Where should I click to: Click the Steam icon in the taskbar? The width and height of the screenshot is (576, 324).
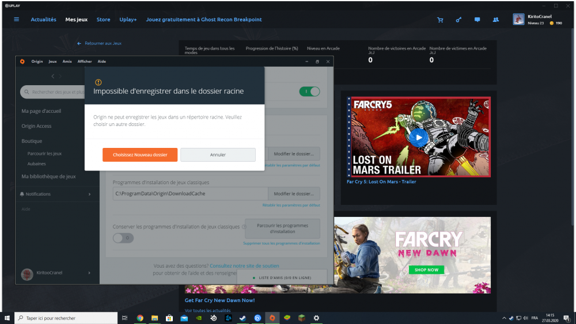243,318
